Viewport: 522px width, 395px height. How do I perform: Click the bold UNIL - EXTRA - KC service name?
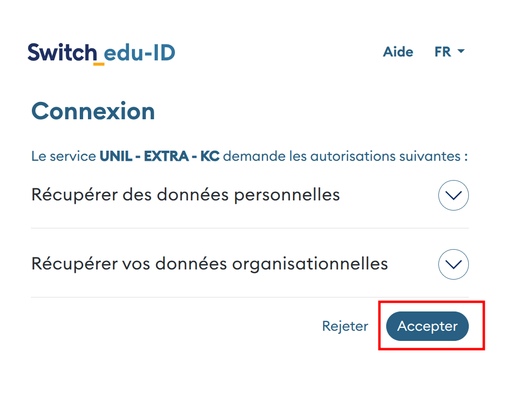(159, 156)
